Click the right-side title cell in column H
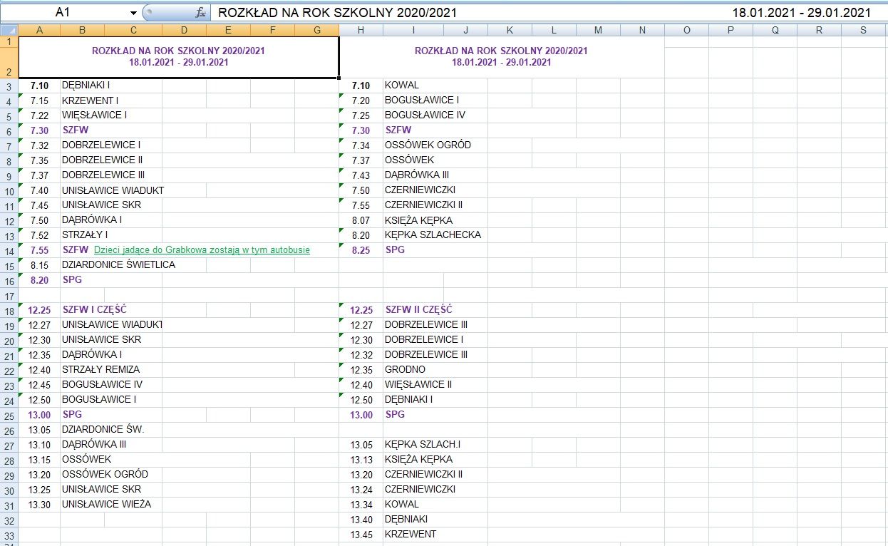The width and height of the screenshot is (888, 546). (x=501, y=57)
